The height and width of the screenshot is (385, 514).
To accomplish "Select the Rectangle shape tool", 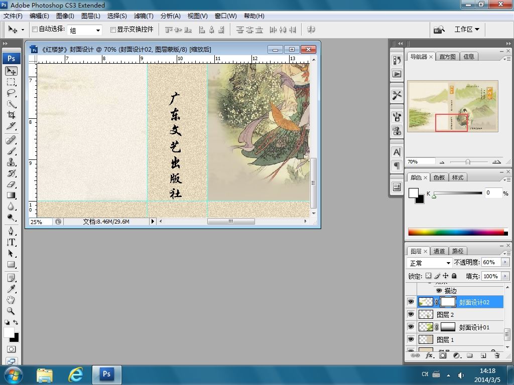I will click(x=12, y=264).
